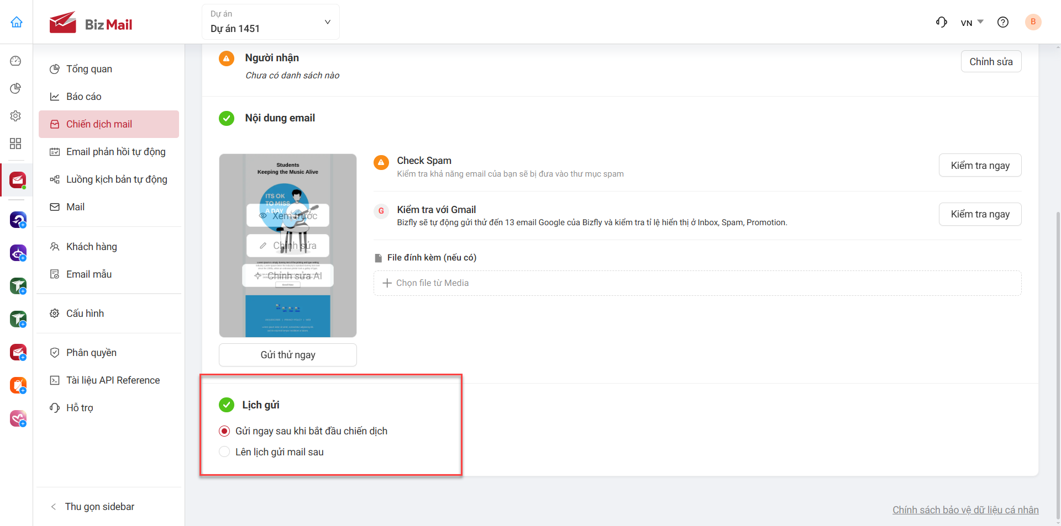The image size is (1061, 526).
Task: Click Chọn file từ Media field
Action: point(697,283)
